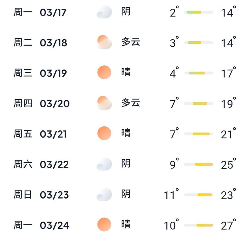249x239 pixels.
Task: Click the temperature range bar for 03/17
Action: (199, 12)
